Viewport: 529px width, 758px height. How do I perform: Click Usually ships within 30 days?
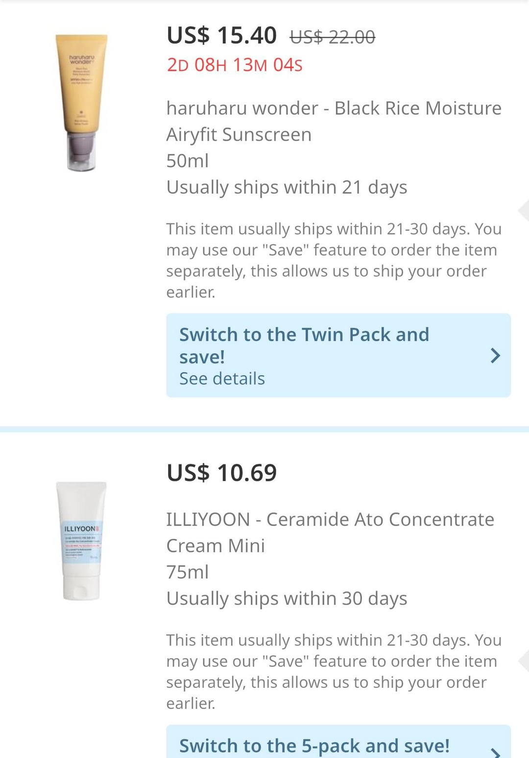(287, 599)
